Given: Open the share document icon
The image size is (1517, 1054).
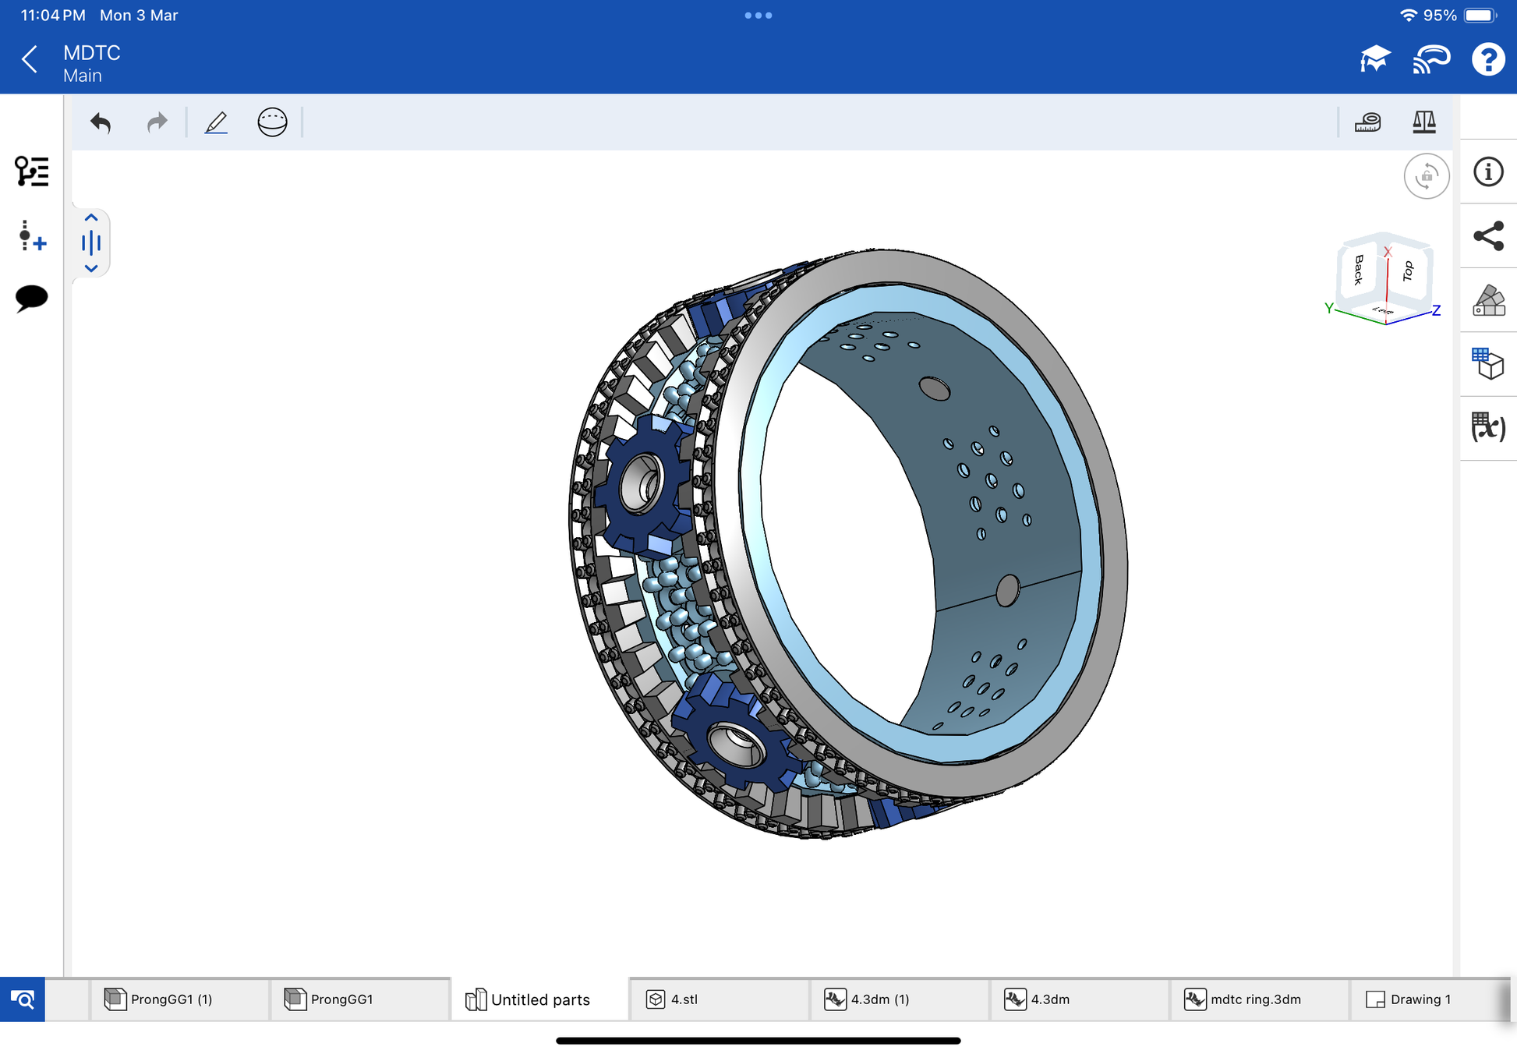Looking at the screenshot, I should (1487, 236).
